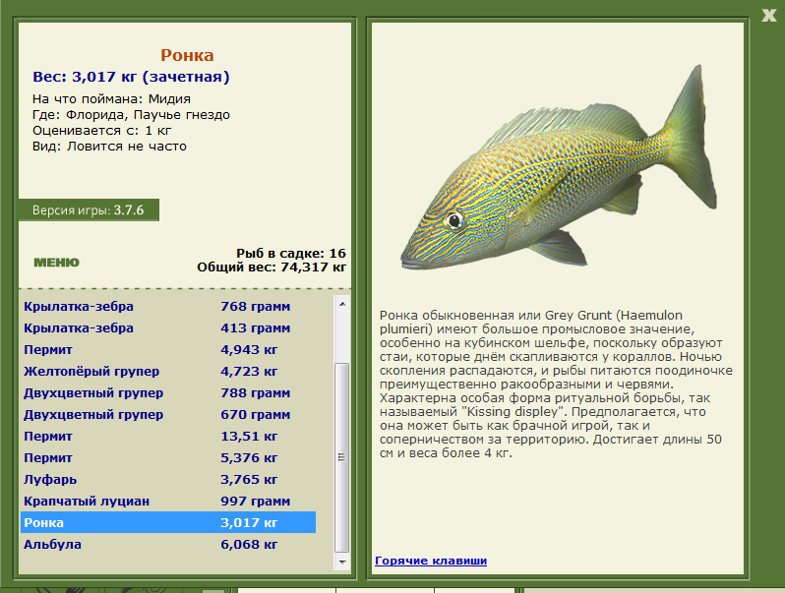Select the Пермит 13,51 кг entry

168,436
